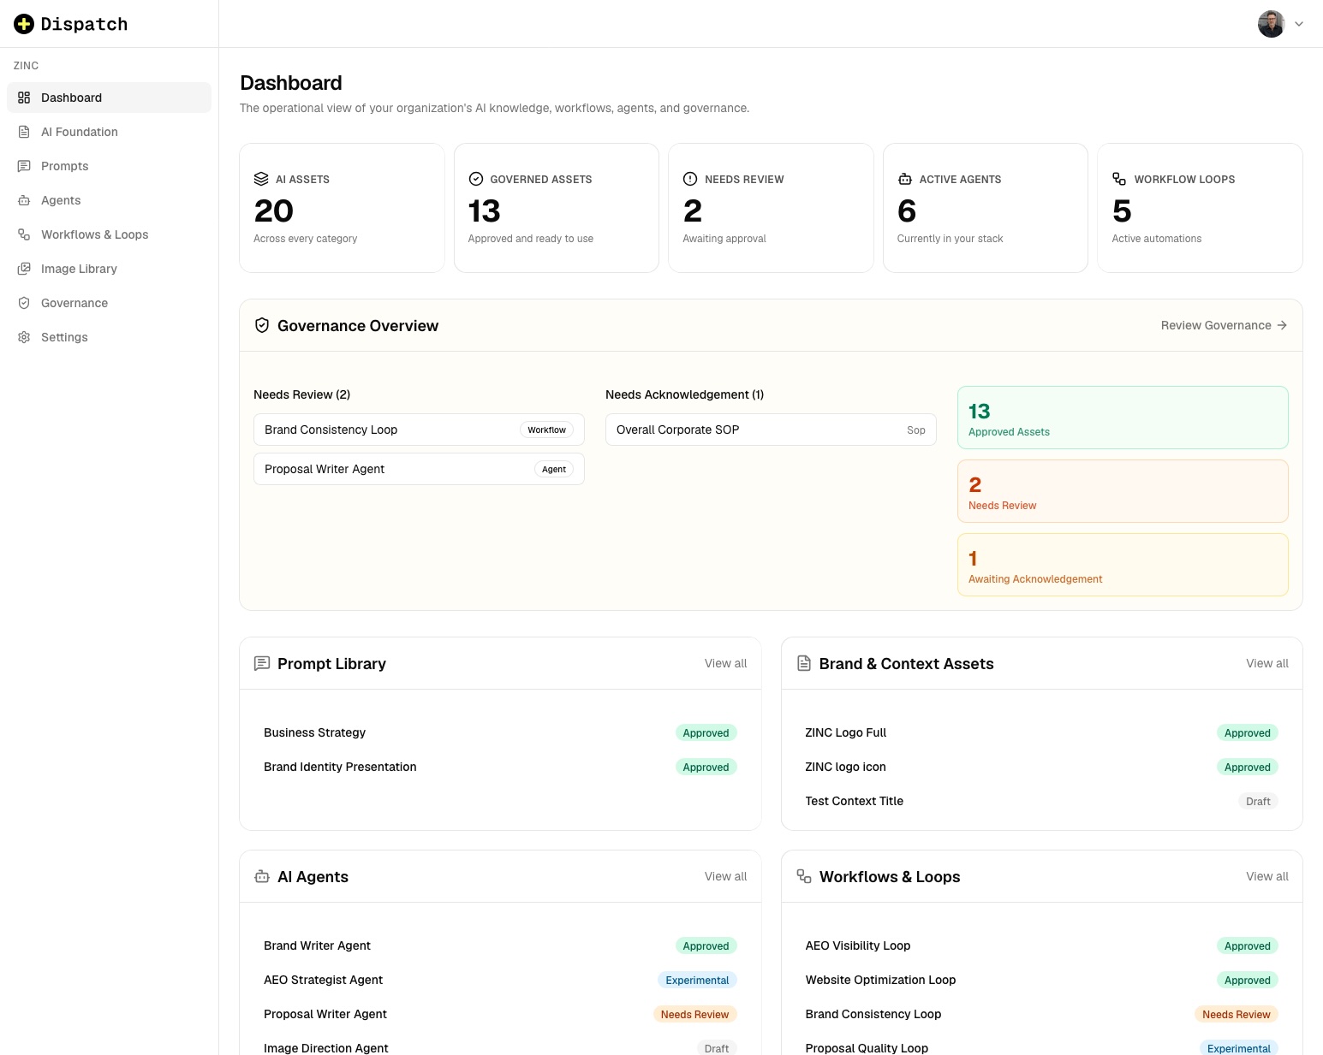Click the Image Library icon in sidebar
Screen dimensions: 1323x1055
click(x=24, y=269)
